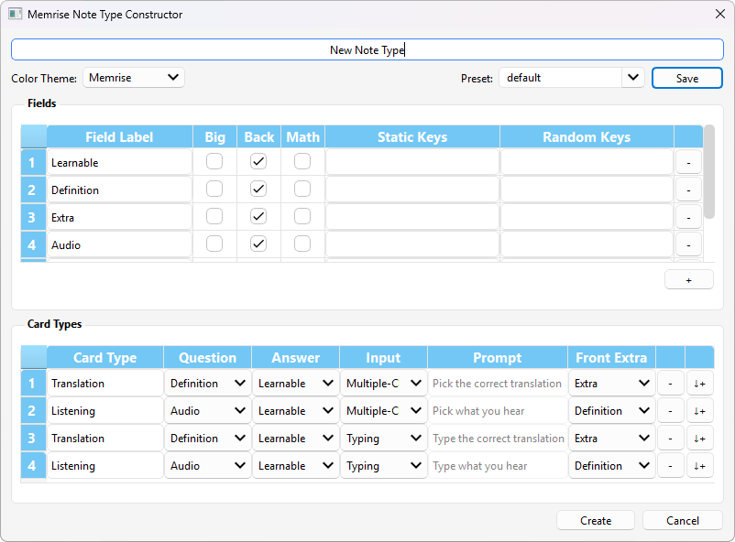Enable Big for Learnable field
This screenshot has height=542, width=735.
click(x=214, y=162)
